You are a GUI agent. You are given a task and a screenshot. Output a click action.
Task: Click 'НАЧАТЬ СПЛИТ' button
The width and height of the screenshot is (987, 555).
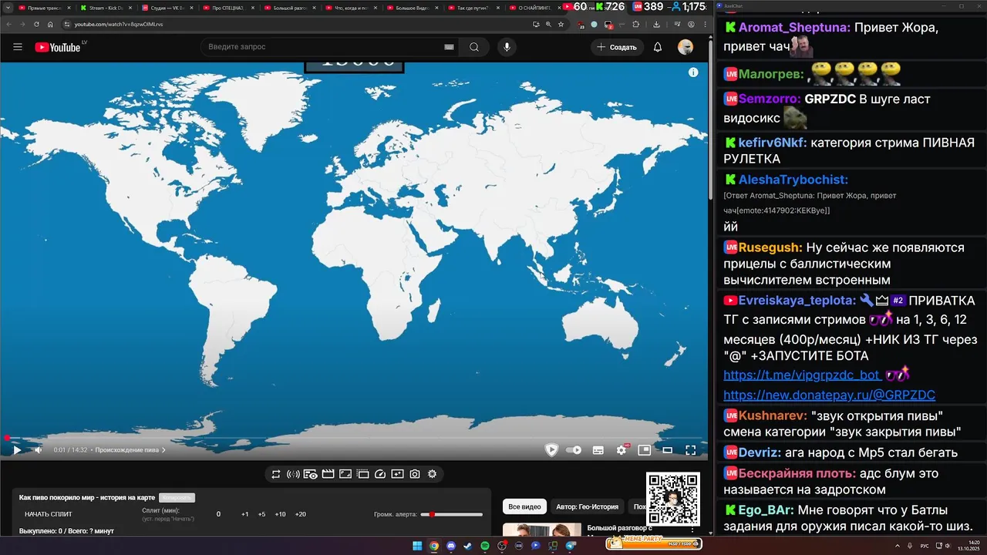coord(48,514)
